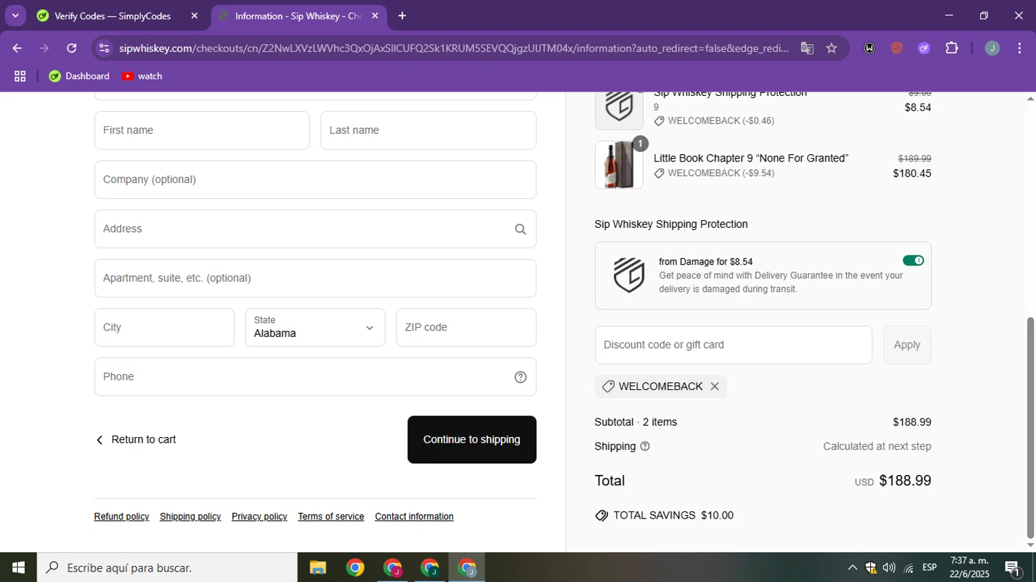Click Return to cart link
Screen dimensions: 1036x582
pos(136,440)
